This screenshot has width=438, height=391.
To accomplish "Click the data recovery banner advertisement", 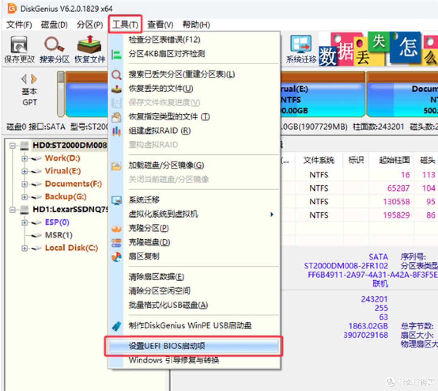I will click(378, 49).
